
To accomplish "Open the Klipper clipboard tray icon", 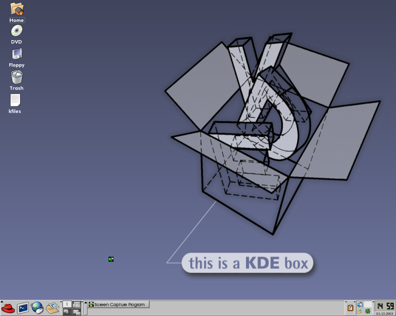I will pyautogui.click(x=350, y=308).
